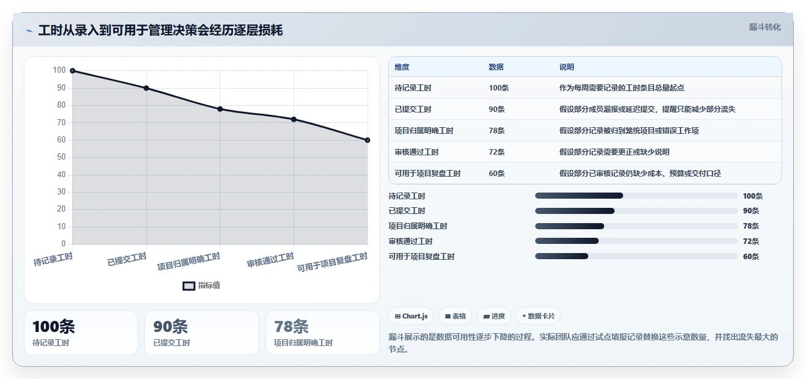This screenshot has width=806, height=379.
Task: Click the description about 漏报或延迟提交
Action: (647, 109)
